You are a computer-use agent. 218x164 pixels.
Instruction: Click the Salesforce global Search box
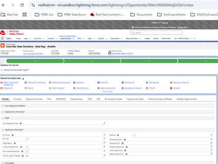click(x=156, y=33)
